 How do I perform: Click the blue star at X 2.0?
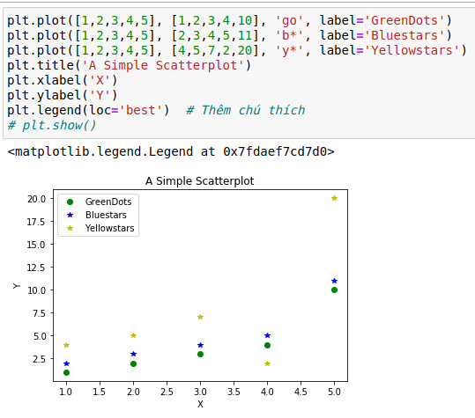[133, 354]
